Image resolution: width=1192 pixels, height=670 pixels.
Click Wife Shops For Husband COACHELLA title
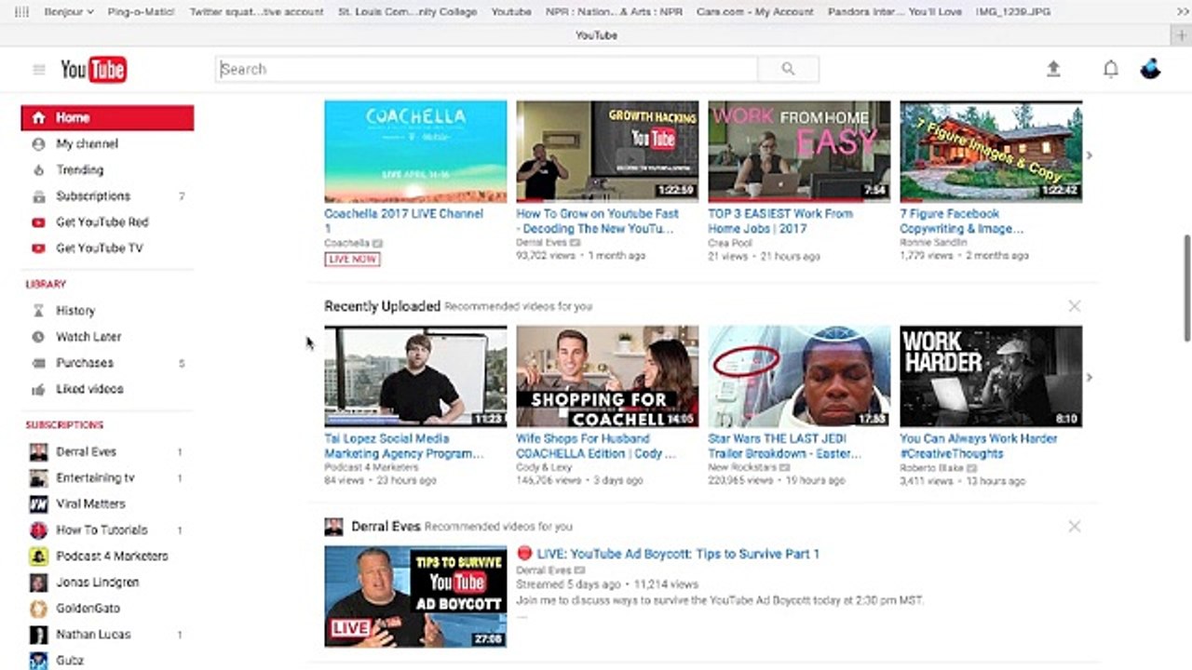tap(596, 446)
